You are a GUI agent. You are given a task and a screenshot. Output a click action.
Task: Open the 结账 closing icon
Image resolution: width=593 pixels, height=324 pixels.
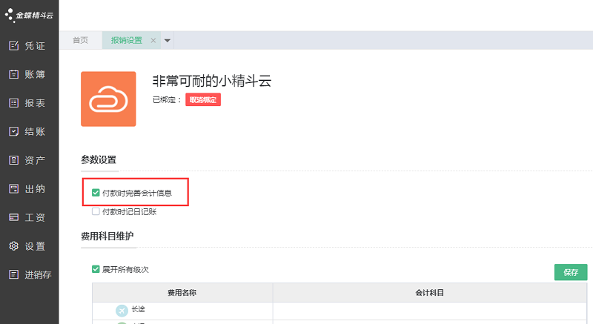pos(13,132)
